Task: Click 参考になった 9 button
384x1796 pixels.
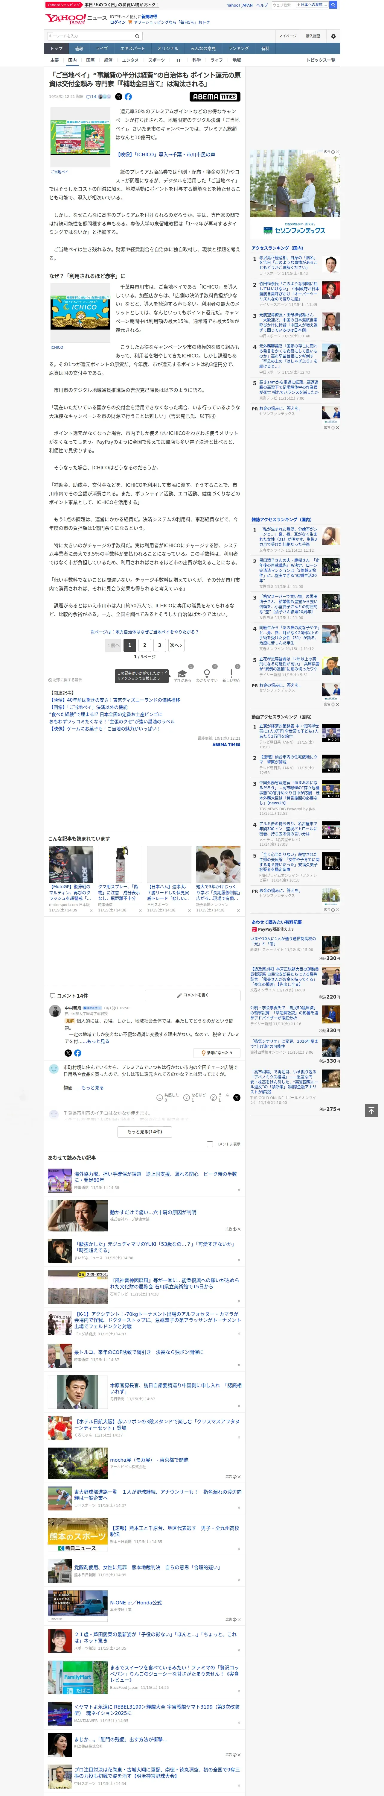Action: point(217,1053)
